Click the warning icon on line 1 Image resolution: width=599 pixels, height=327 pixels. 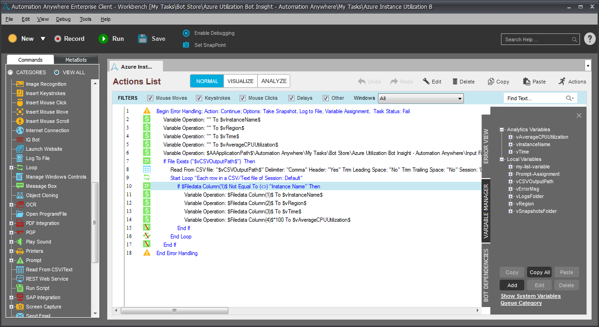pyautogui.click(x=147, y=111)
